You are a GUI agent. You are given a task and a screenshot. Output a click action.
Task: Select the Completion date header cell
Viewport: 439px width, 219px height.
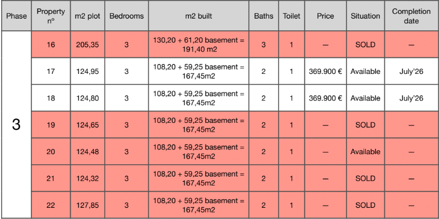411,16
